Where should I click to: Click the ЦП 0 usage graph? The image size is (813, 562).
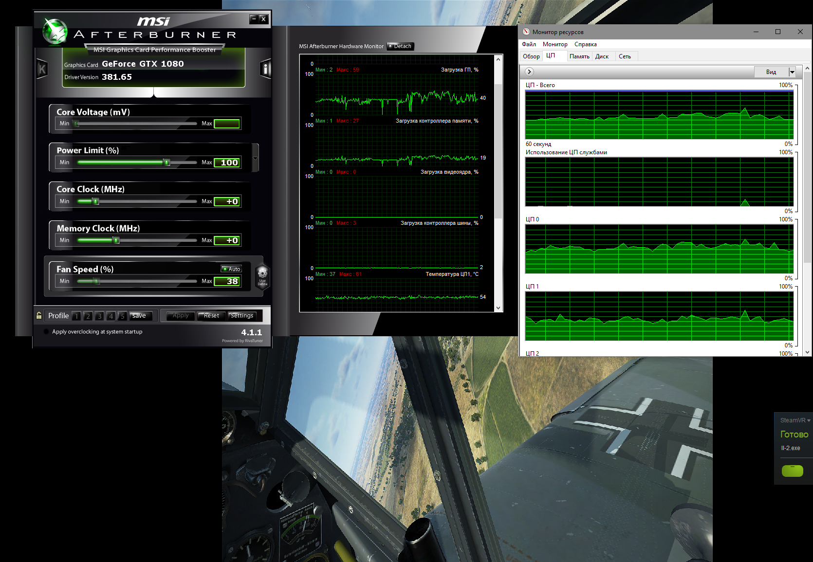[x=659, y=249]
